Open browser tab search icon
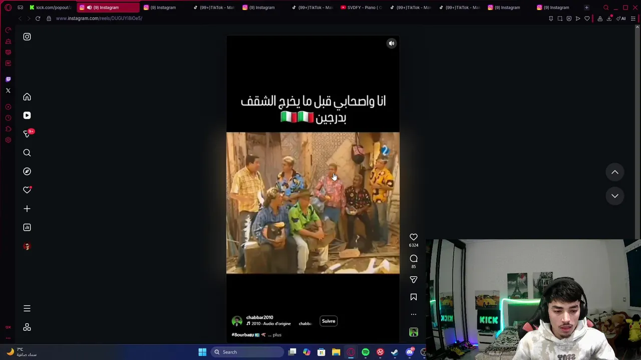 coord(606,7)
